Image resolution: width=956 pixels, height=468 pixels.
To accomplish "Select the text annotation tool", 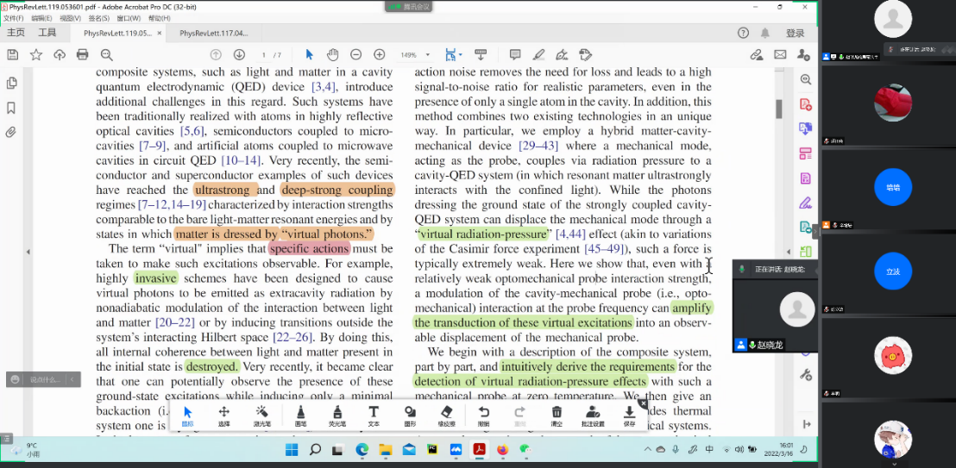I will coord(374,414).
